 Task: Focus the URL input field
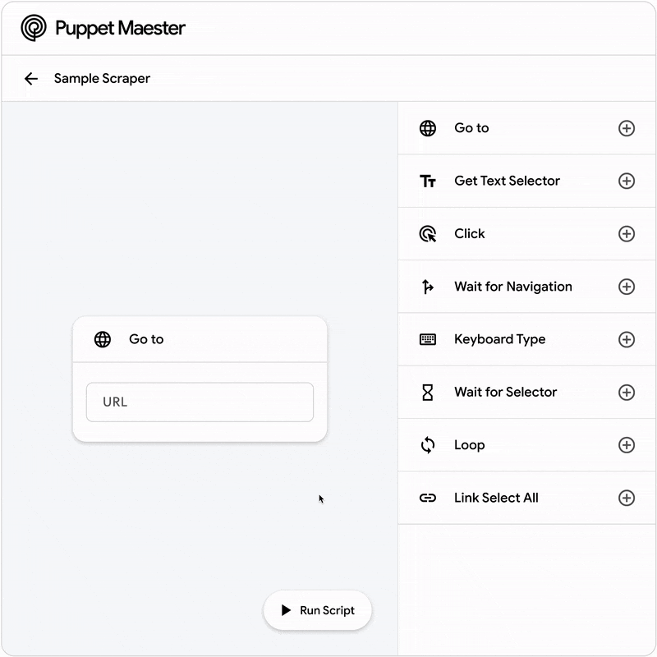tap(200, 402)
